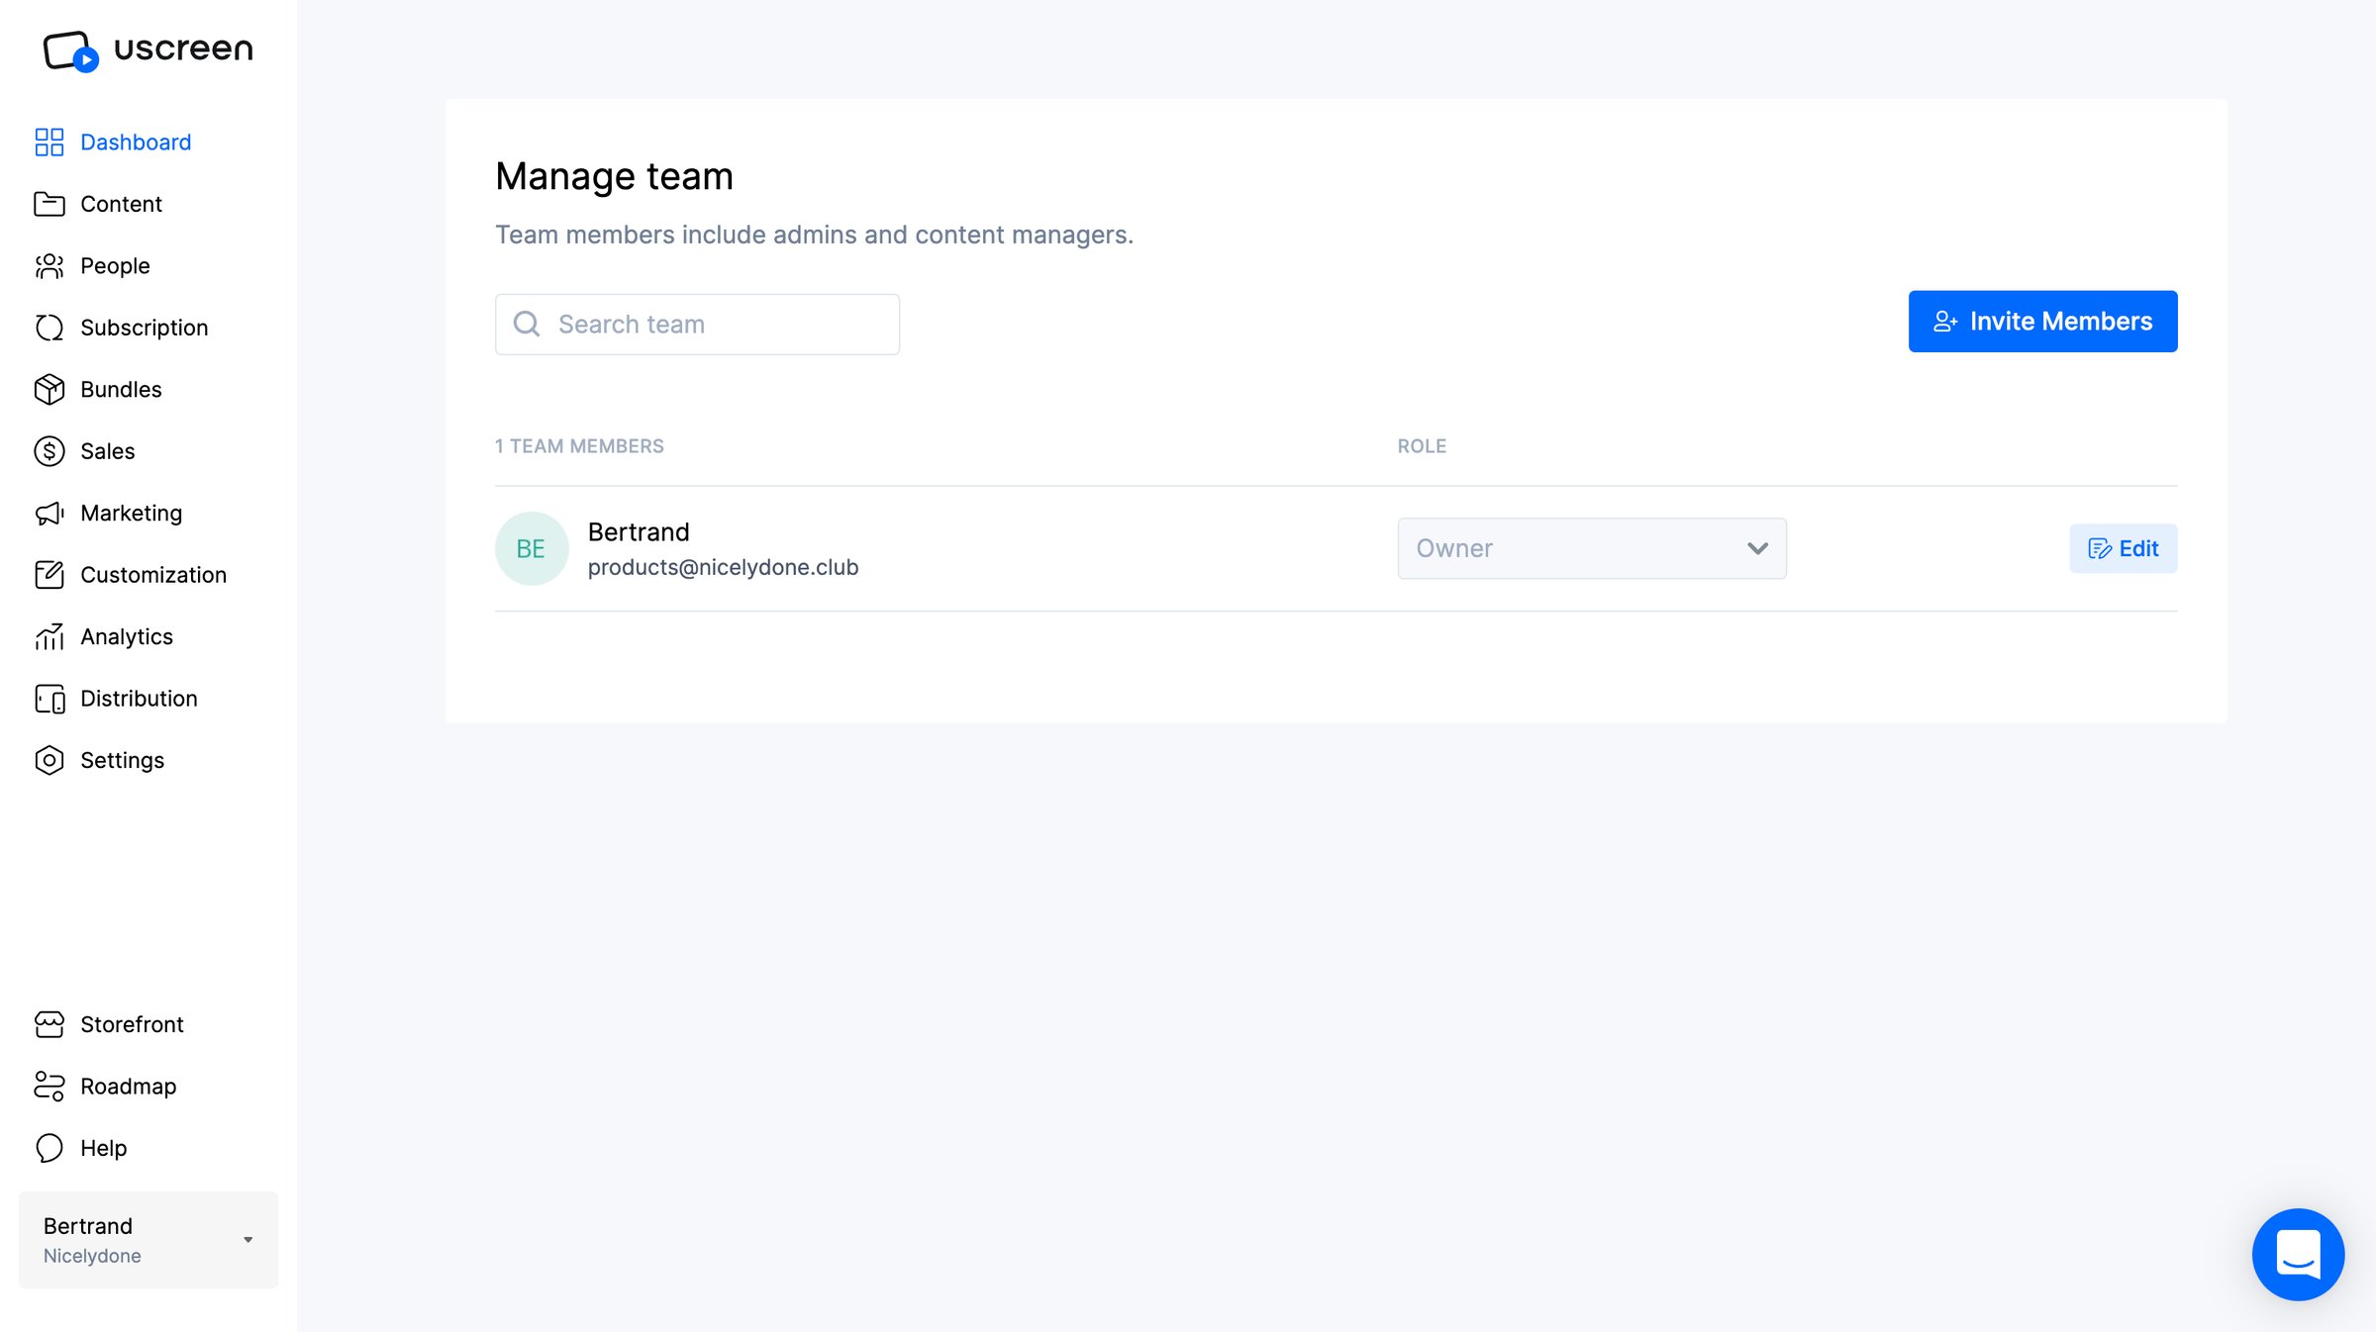Click the search magnifier icon
2376x1332 pixels.
click(x=527, y=325)
